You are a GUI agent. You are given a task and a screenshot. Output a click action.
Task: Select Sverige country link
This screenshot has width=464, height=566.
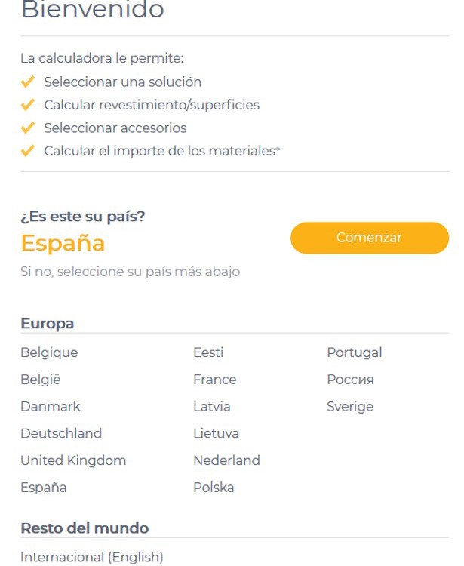pos(350,407)
